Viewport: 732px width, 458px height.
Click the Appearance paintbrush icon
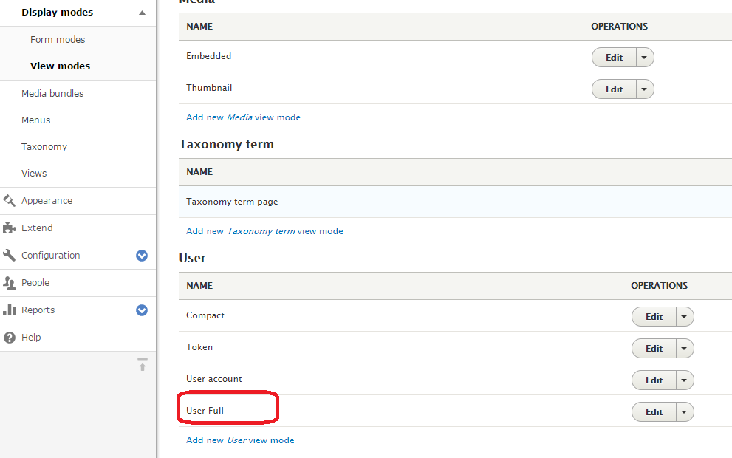[10, 200]
